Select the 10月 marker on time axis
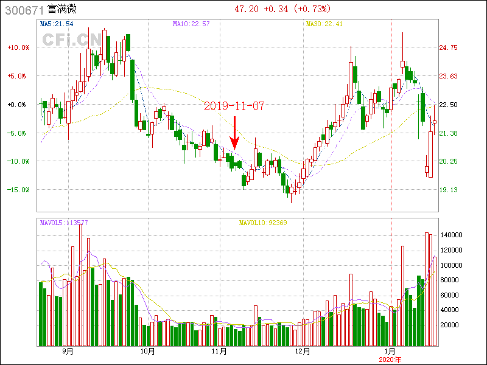The width and height of the screenshot is (487, 365). [147, 352]
